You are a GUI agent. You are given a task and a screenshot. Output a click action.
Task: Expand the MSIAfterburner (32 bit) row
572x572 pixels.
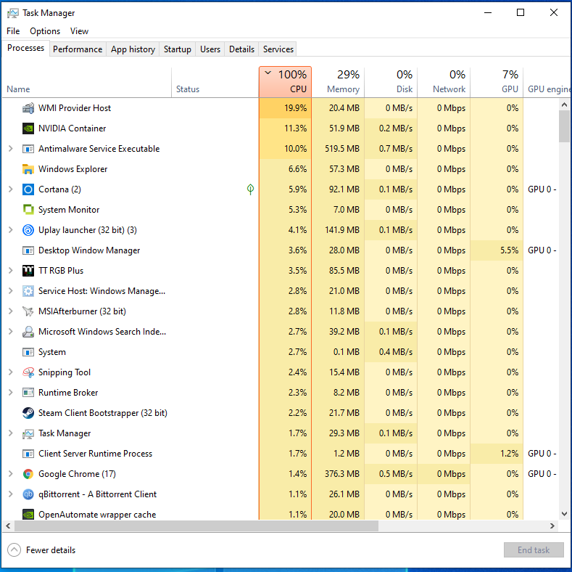click(x=11, y=311)
